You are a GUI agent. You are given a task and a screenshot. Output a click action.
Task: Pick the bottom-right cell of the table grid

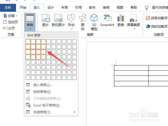74,78
